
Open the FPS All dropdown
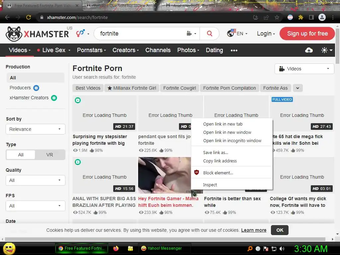point(35,206)
